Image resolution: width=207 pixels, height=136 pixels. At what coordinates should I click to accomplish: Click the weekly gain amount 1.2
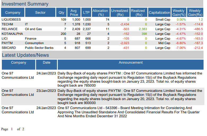pos(201,20)
